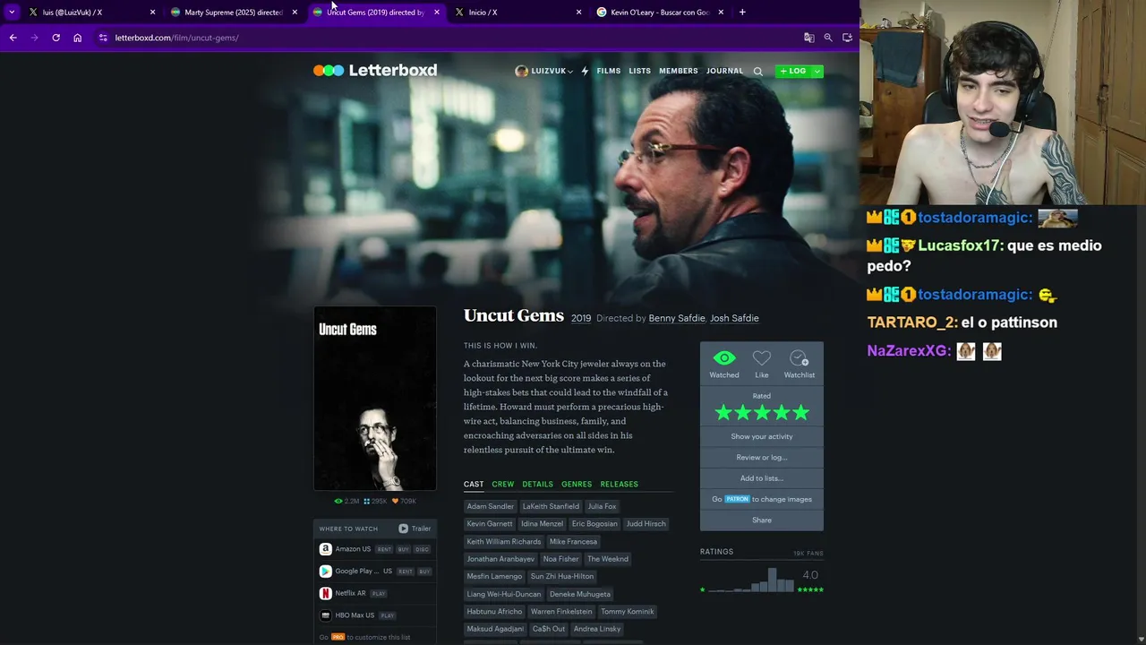
Task: Open the 2019 release year link
Action: pos(581,318)
